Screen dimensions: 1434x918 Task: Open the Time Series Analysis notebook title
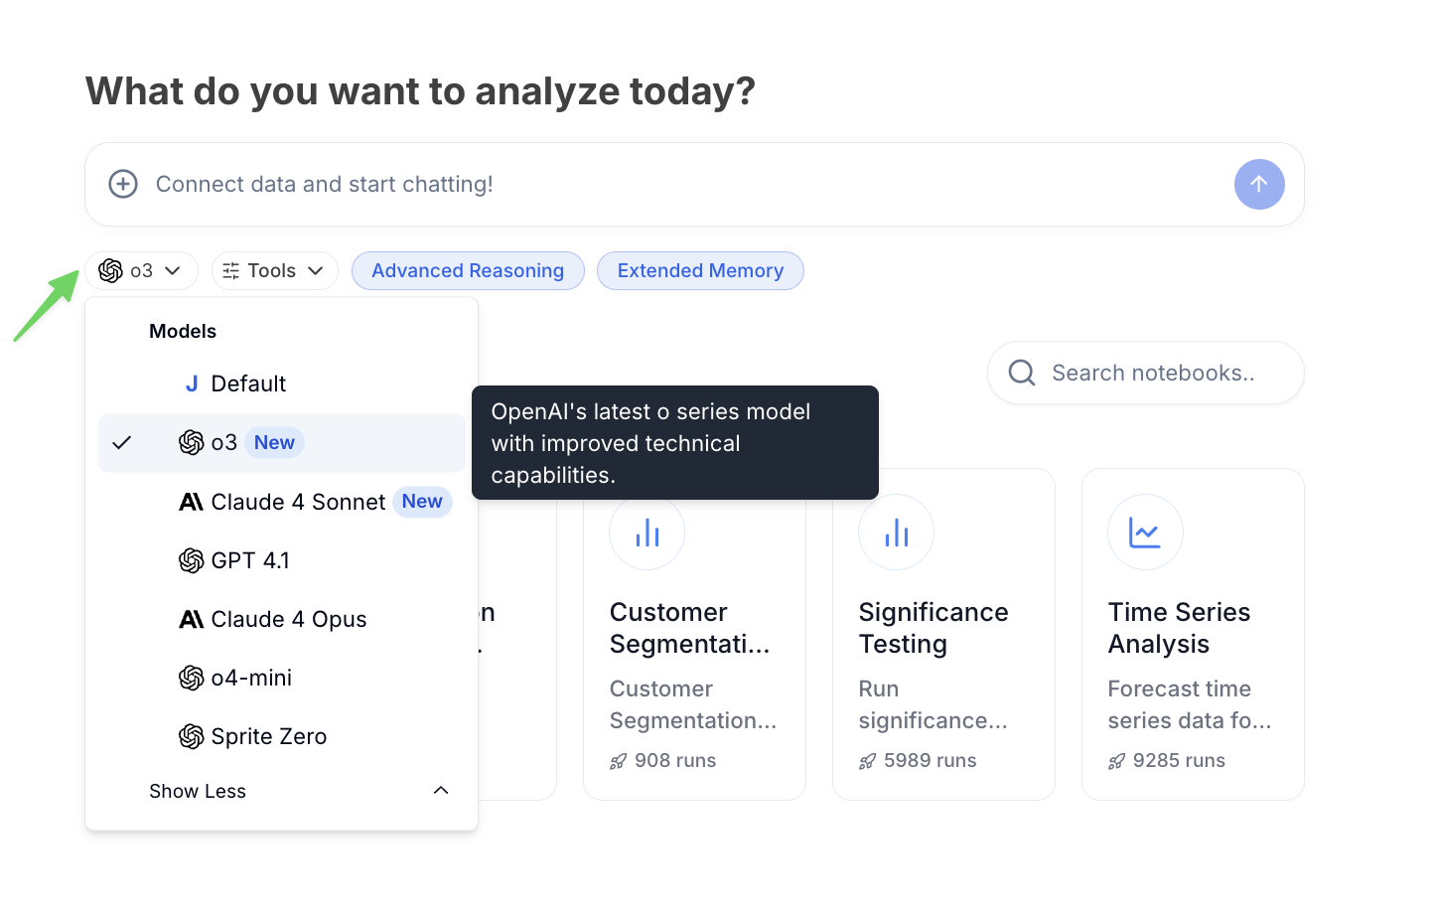pos(1179,628)
